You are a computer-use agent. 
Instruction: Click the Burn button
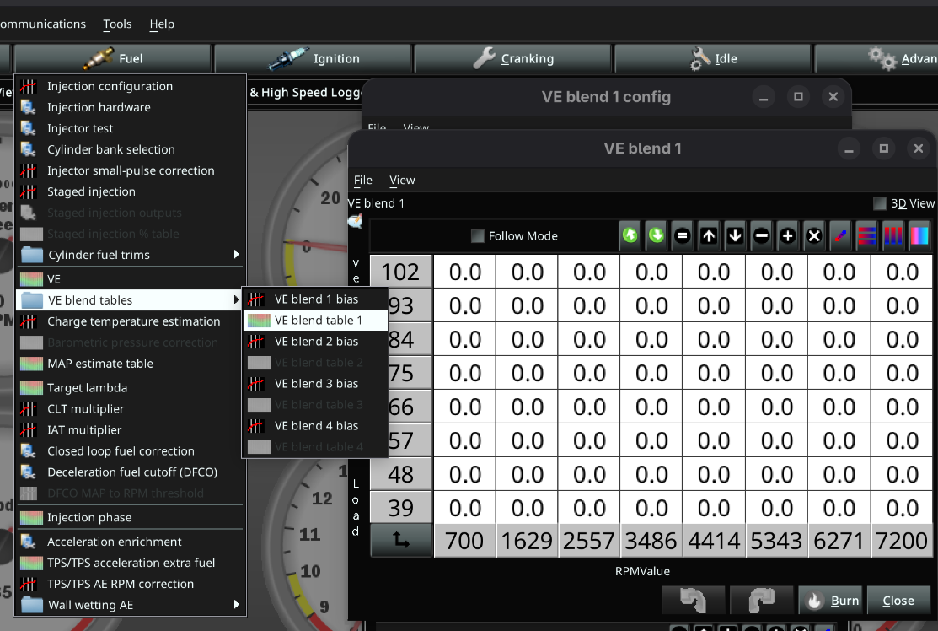pos(830,601)
